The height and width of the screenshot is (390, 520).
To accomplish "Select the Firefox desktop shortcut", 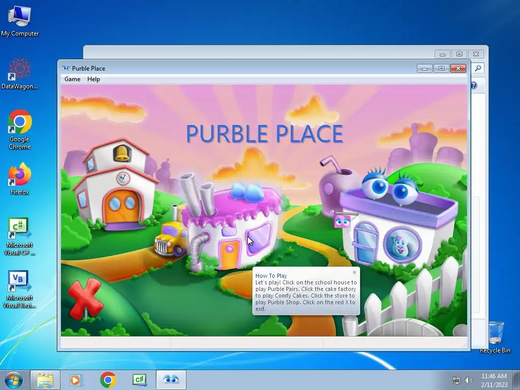I will [20, 179].
